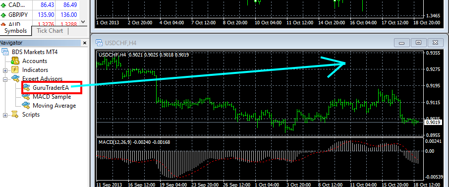Switch to the Tick Chart tab
Viewport: 449px width, 187px height.
pos(50,31)
